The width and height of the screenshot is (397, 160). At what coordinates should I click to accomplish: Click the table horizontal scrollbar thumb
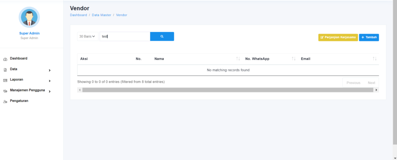[x=228, y=90]
